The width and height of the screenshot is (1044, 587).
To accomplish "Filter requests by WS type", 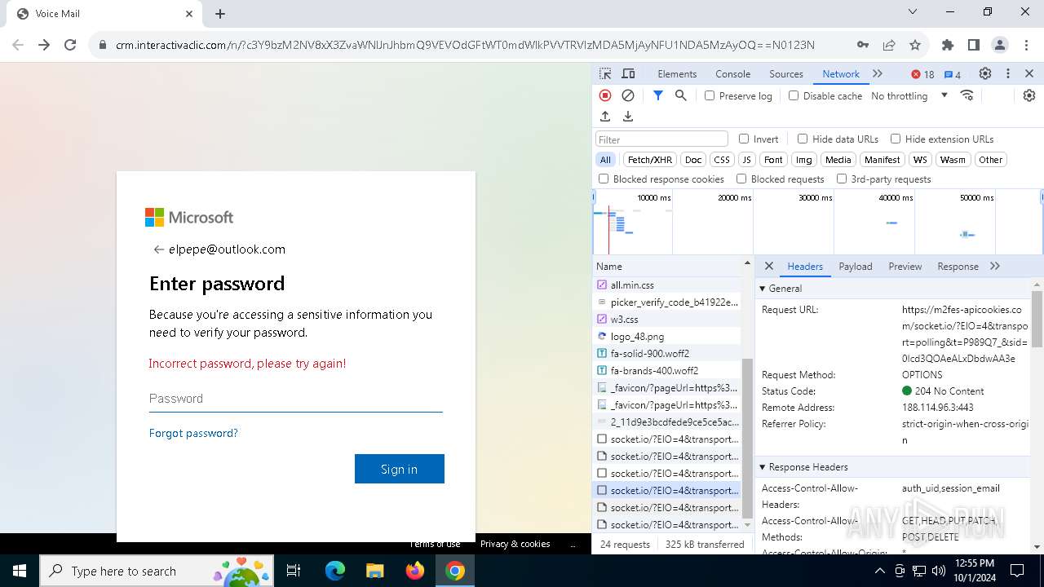I will click(x=920, y=160).
